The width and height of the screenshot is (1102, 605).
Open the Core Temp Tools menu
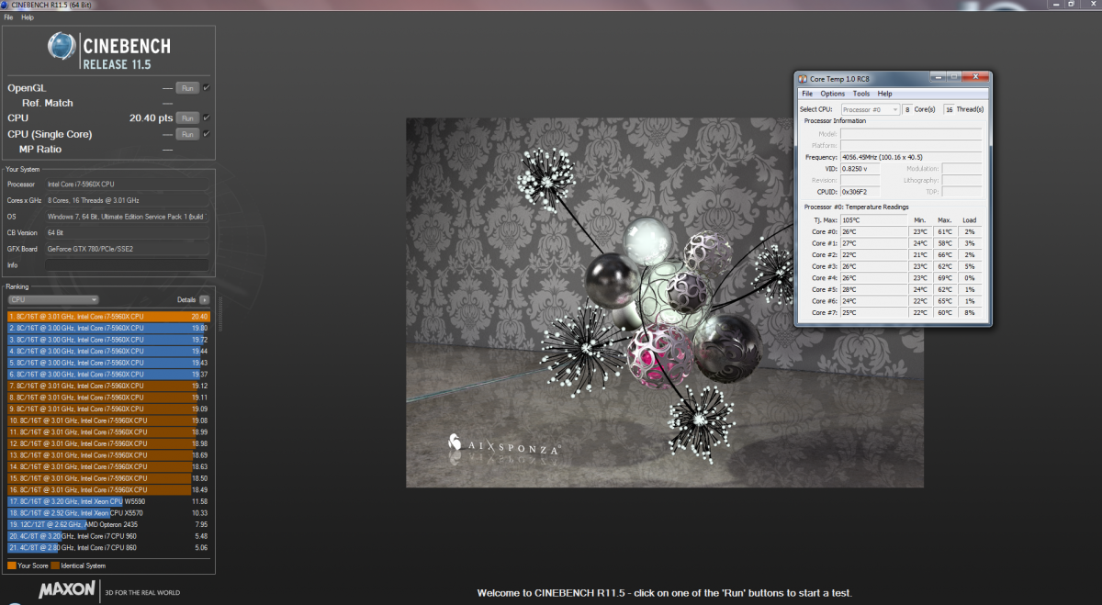click(860, 94)
